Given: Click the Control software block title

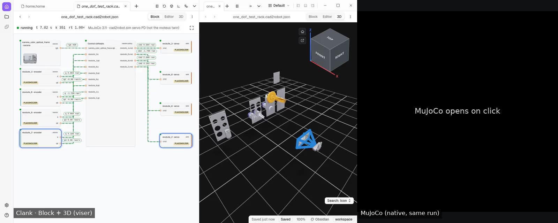Looking at the screenshot, I should [96, 44].
